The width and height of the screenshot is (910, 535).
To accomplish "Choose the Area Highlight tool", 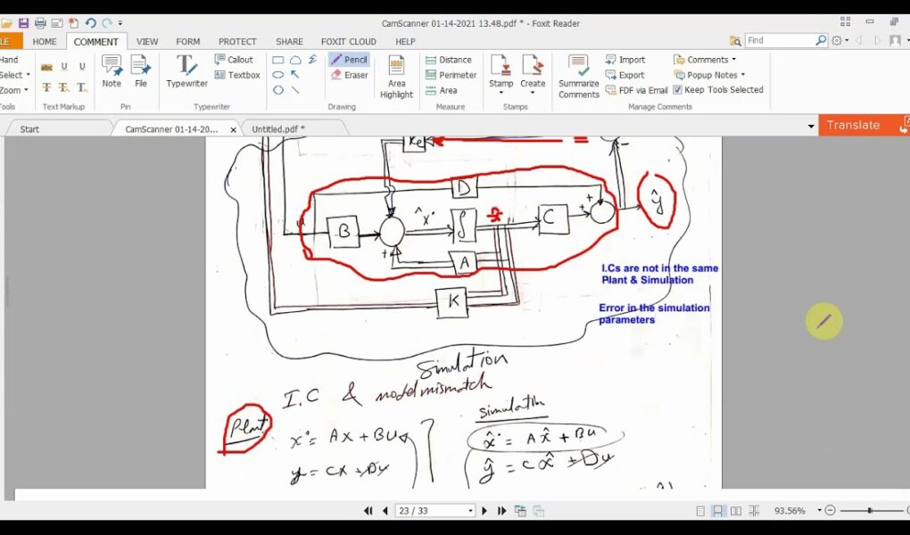I will 396,76.
